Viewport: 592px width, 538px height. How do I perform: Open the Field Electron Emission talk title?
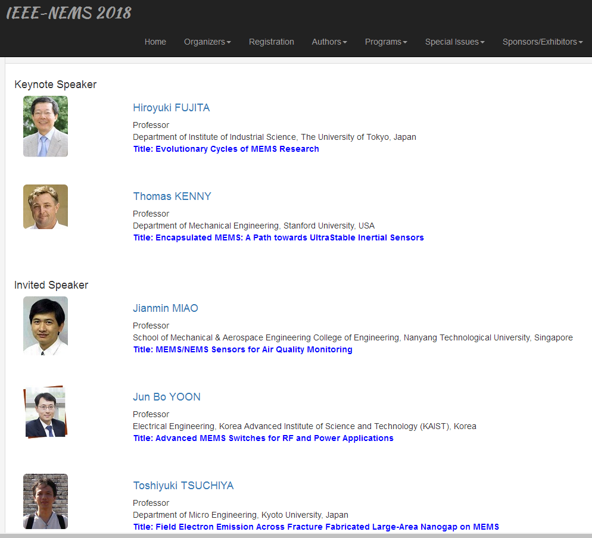(x=316, y=527)
